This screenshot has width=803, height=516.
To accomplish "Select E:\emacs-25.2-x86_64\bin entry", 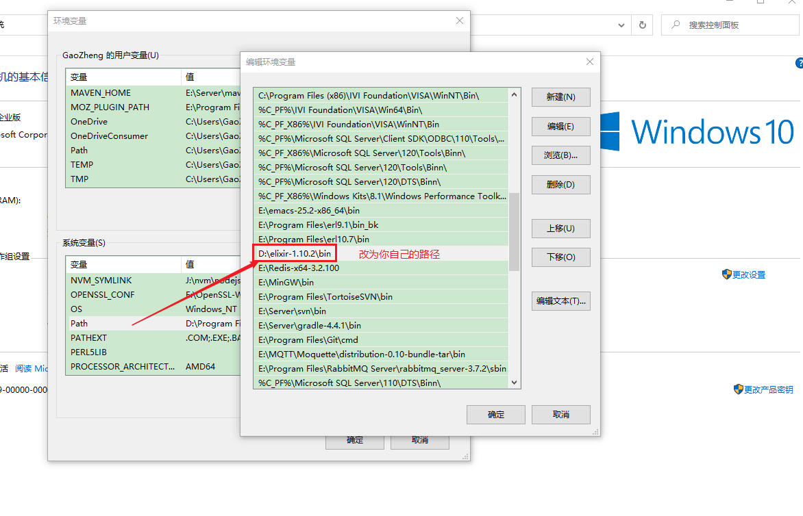I will (381, 211).
